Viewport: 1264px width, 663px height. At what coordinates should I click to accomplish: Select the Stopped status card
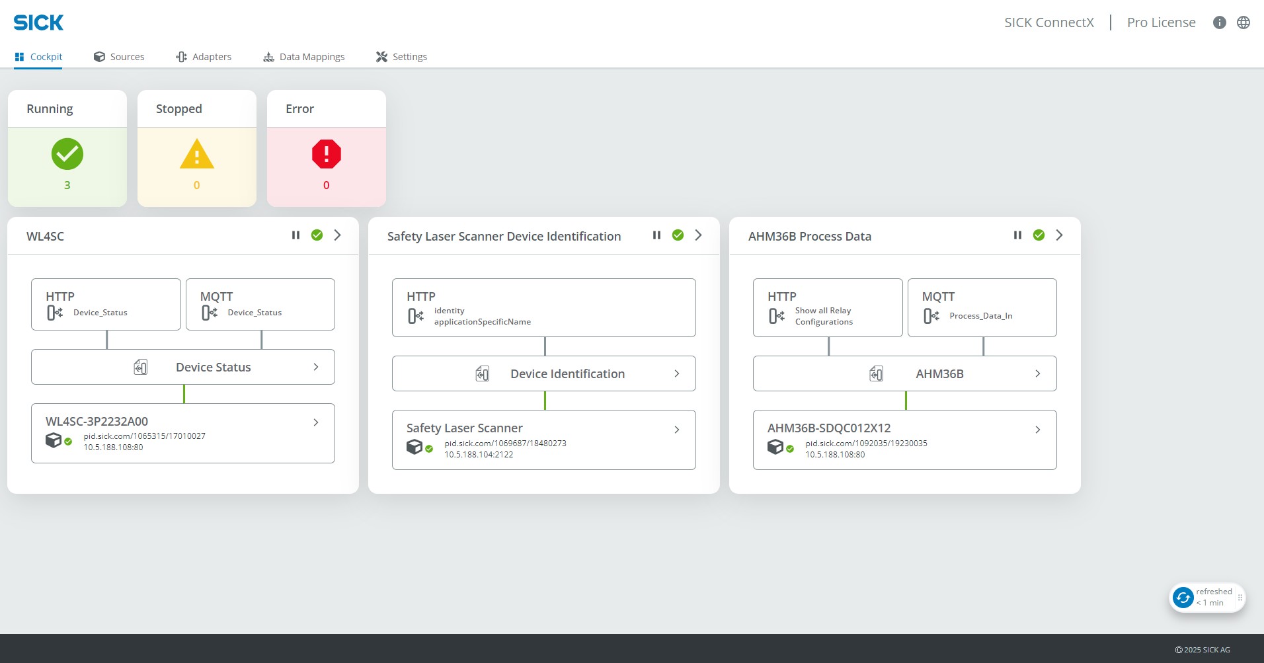[x=197, y=148]
